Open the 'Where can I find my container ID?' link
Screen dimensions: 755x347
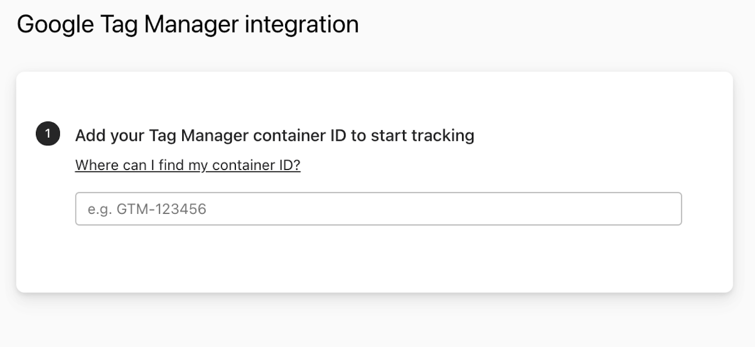click(x=187, y=165)
